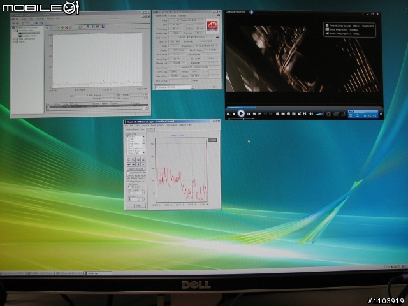Click vertical up-down arrow icon in Watts Up

click(x=143, y=164)
